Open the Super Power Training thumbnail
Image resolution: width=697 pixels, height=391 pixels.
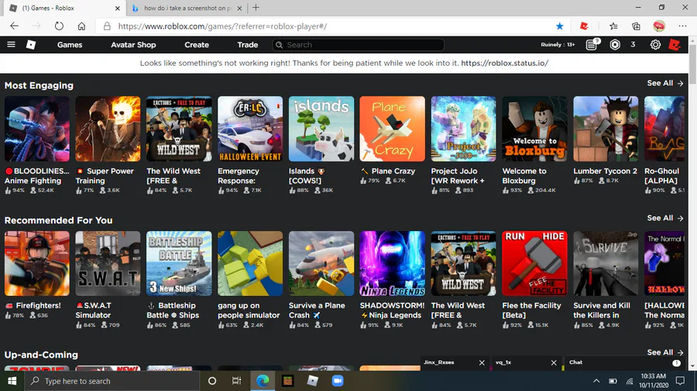tap(108, 129)
